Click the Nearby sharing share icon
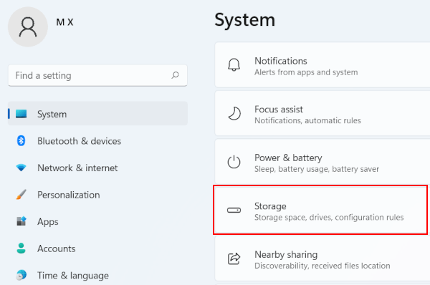 (234, 259)
